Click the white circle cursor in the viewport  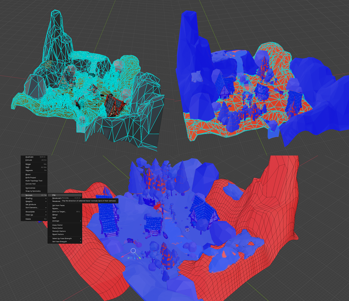tap(133, 251)
